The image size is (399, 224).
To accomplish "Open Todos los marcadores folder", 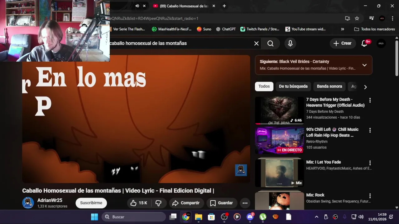I will coord(374,29).
